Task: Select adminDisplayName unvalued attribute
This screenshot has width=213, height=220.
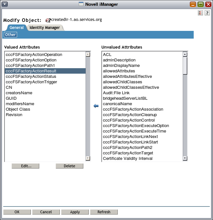Action: 143,66
